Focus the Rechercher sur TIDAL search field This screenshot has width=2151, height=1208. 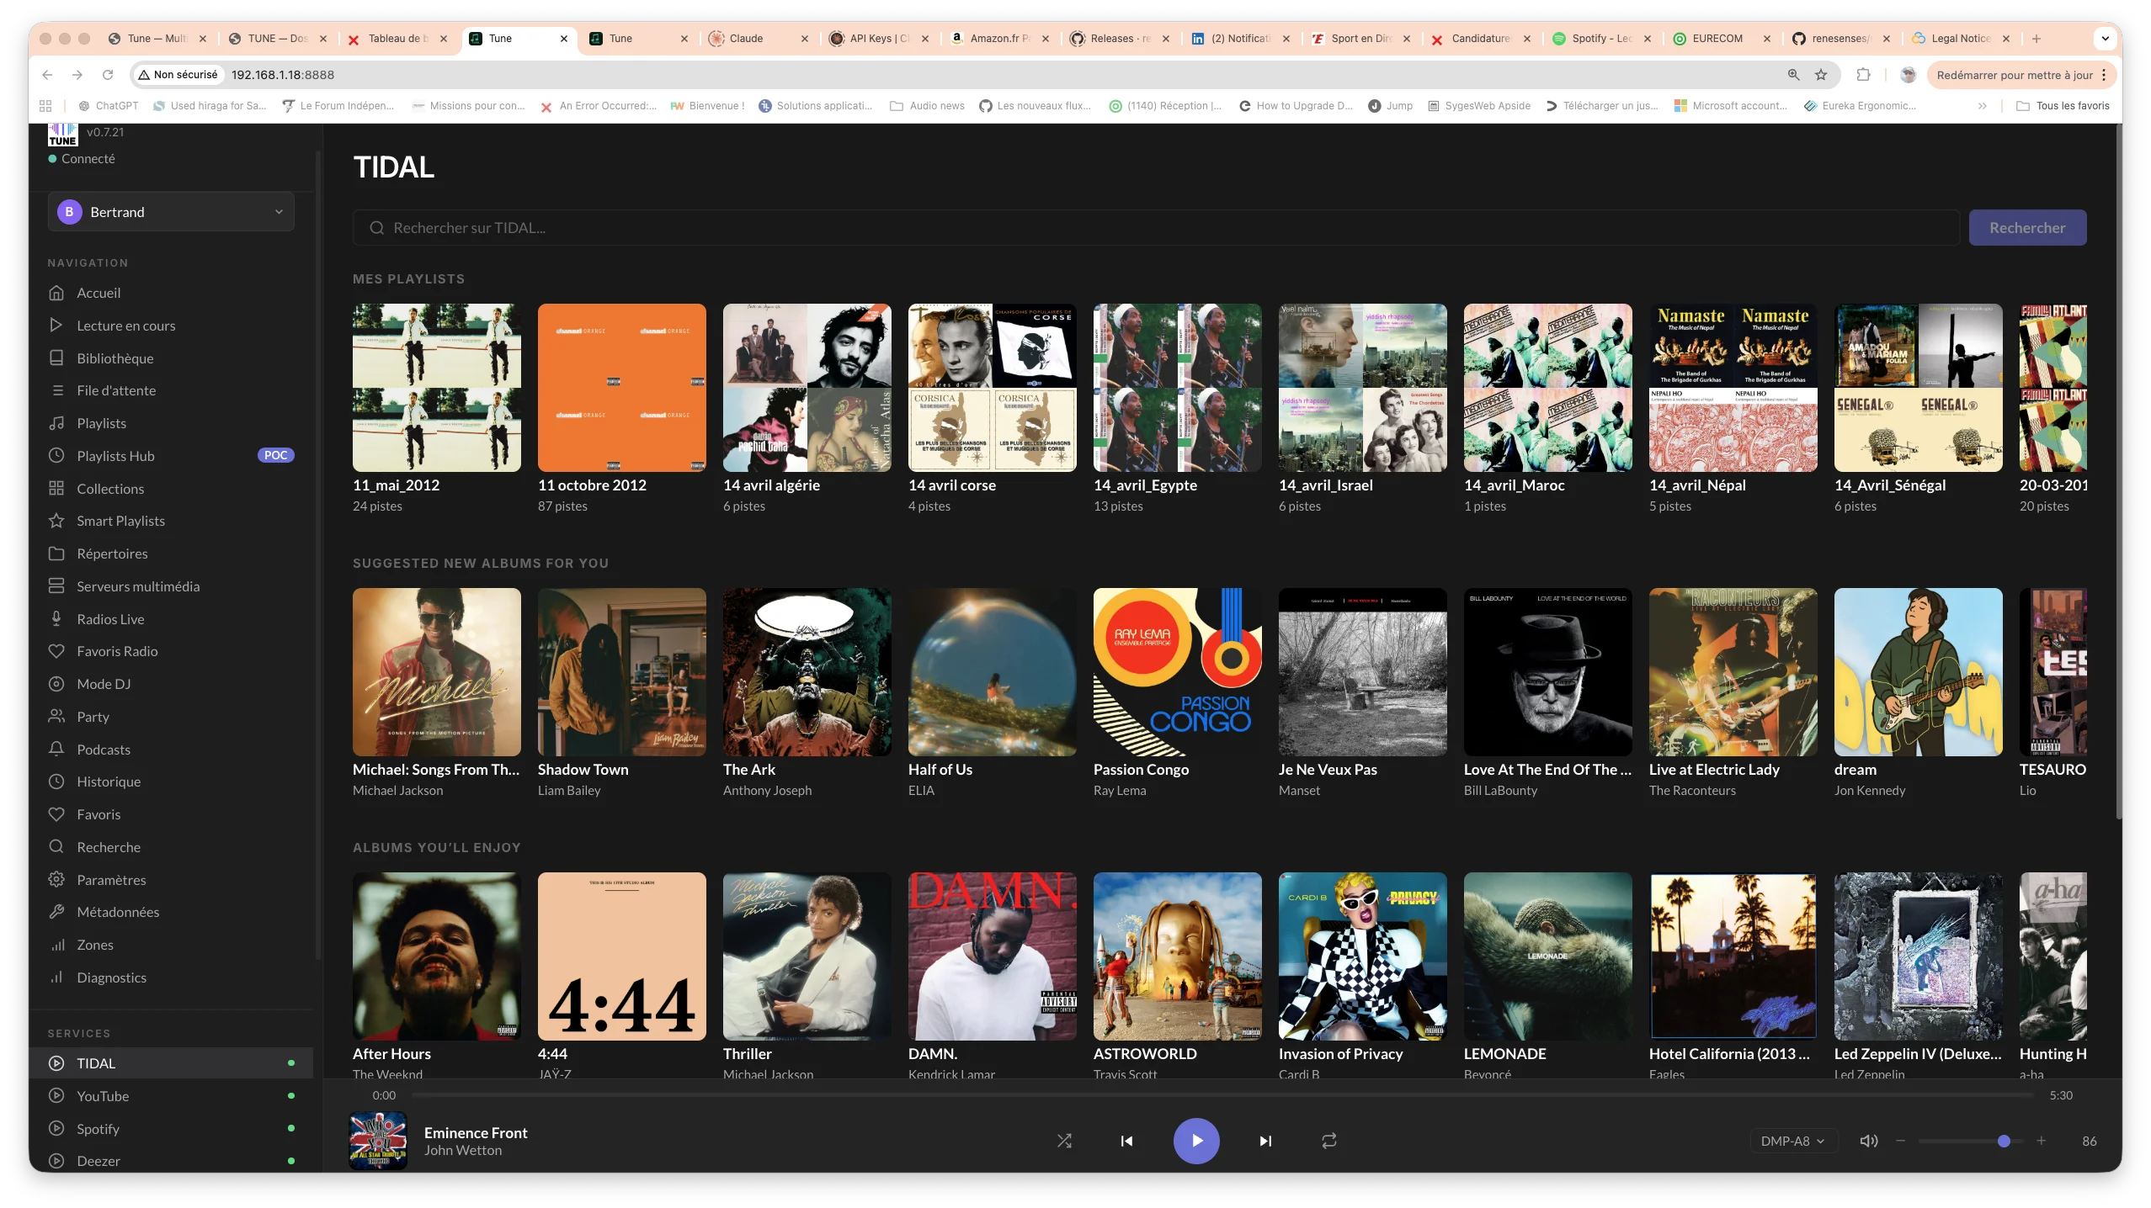[x=1157, y=228]
